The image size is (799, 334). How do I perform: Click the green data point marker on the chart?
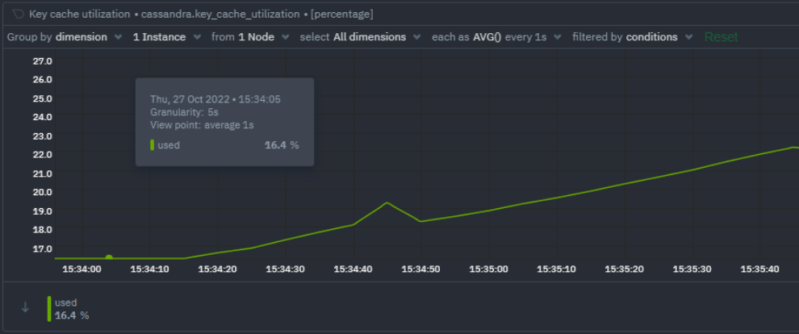[x=109, y=257]
